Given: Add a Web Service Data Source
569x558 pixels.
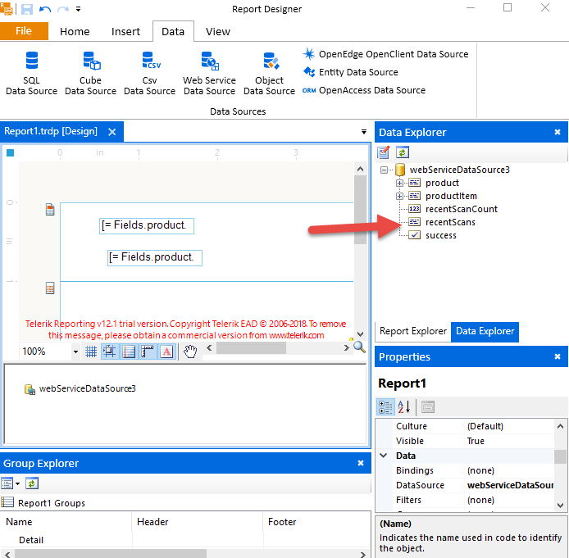Looking at the screenshot, I should [209, 73].
